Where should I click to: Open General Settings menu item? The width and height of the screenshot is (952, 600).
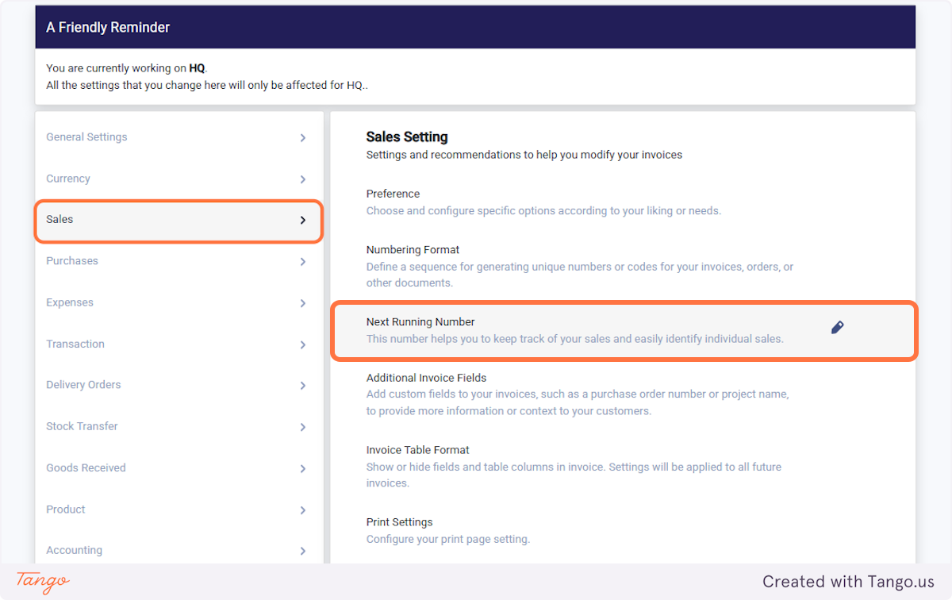[179, 137]
